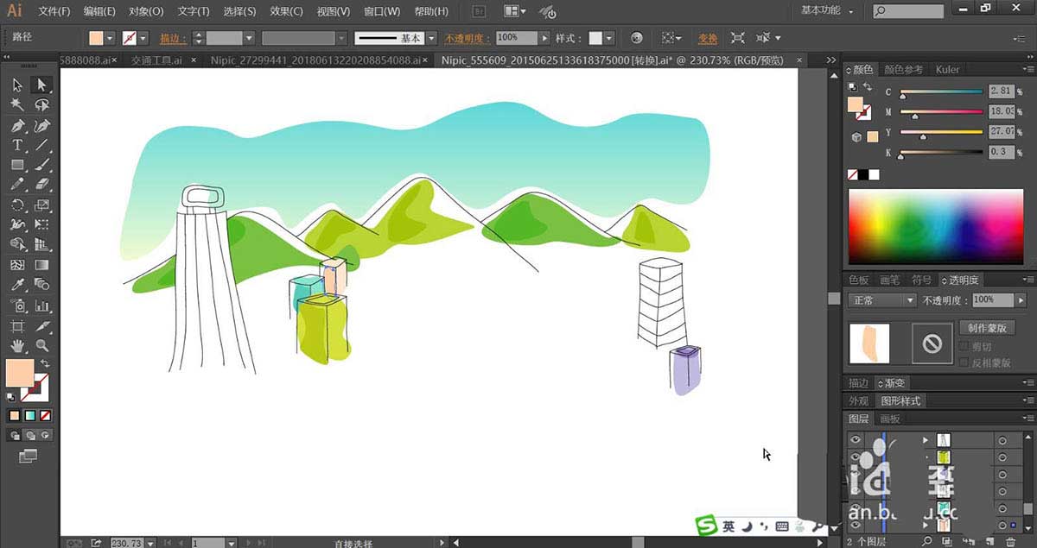Enable the 反相蒙版 invert mask checkbox
The width and height of the screenshot is (1037, 548).
tap(964, 362)
